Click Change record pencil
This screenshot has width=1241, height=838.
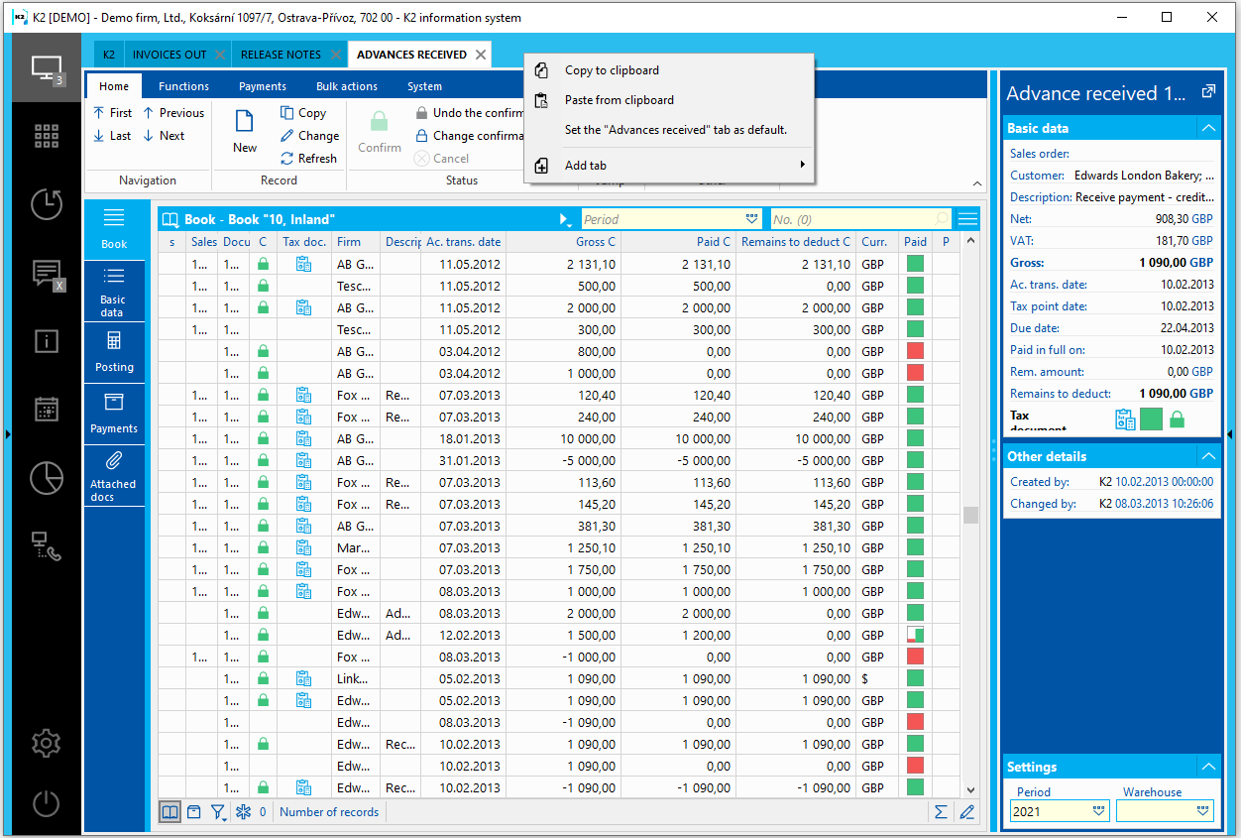309,136
